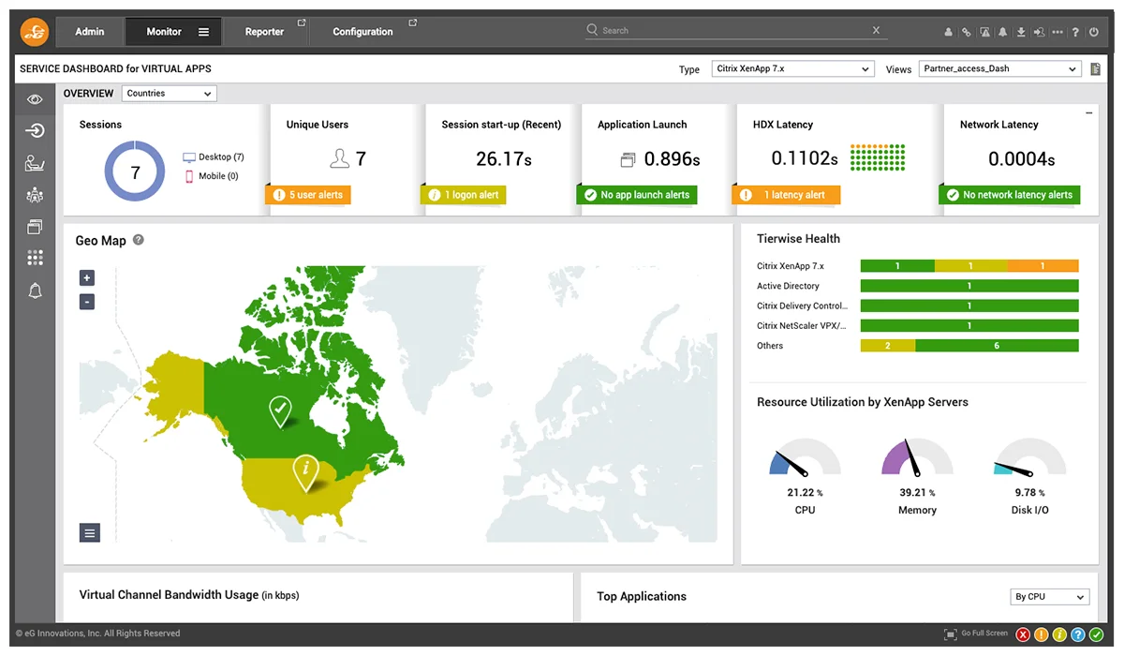The width and height of the screenshot is (1124, 656).
Task: Open the Top Applications By CPU dropdown
Action: 1050,596
